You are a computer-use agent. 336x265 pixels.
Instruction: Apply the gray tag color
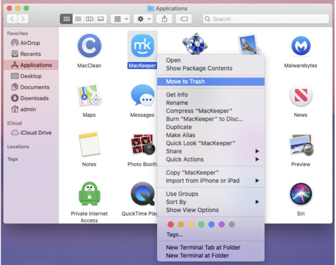[232, 225]
